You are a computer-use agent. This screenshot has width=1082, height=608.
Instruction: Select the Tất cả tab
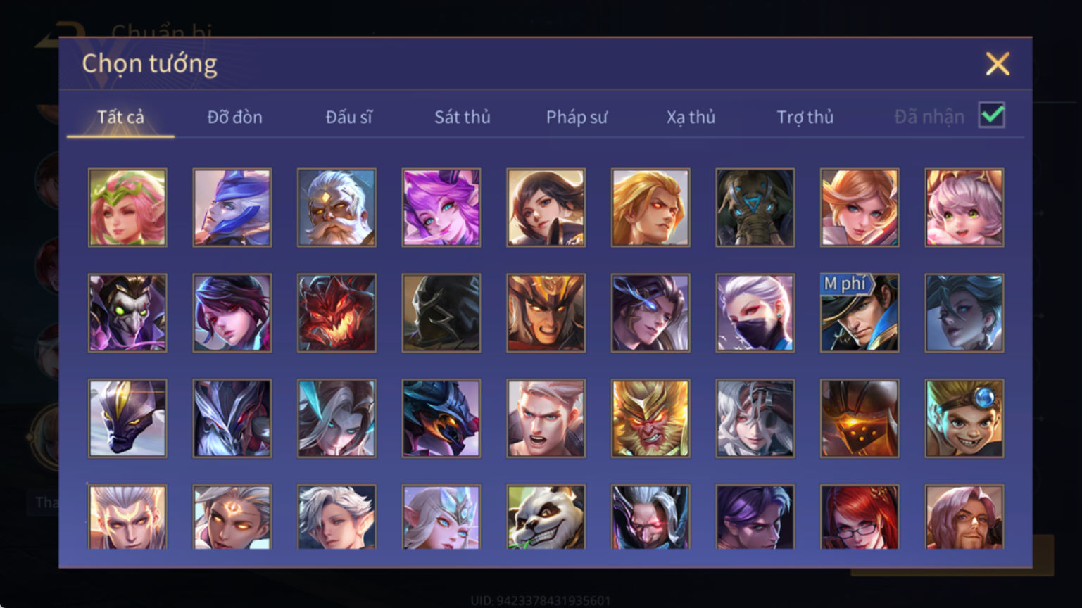120,117
